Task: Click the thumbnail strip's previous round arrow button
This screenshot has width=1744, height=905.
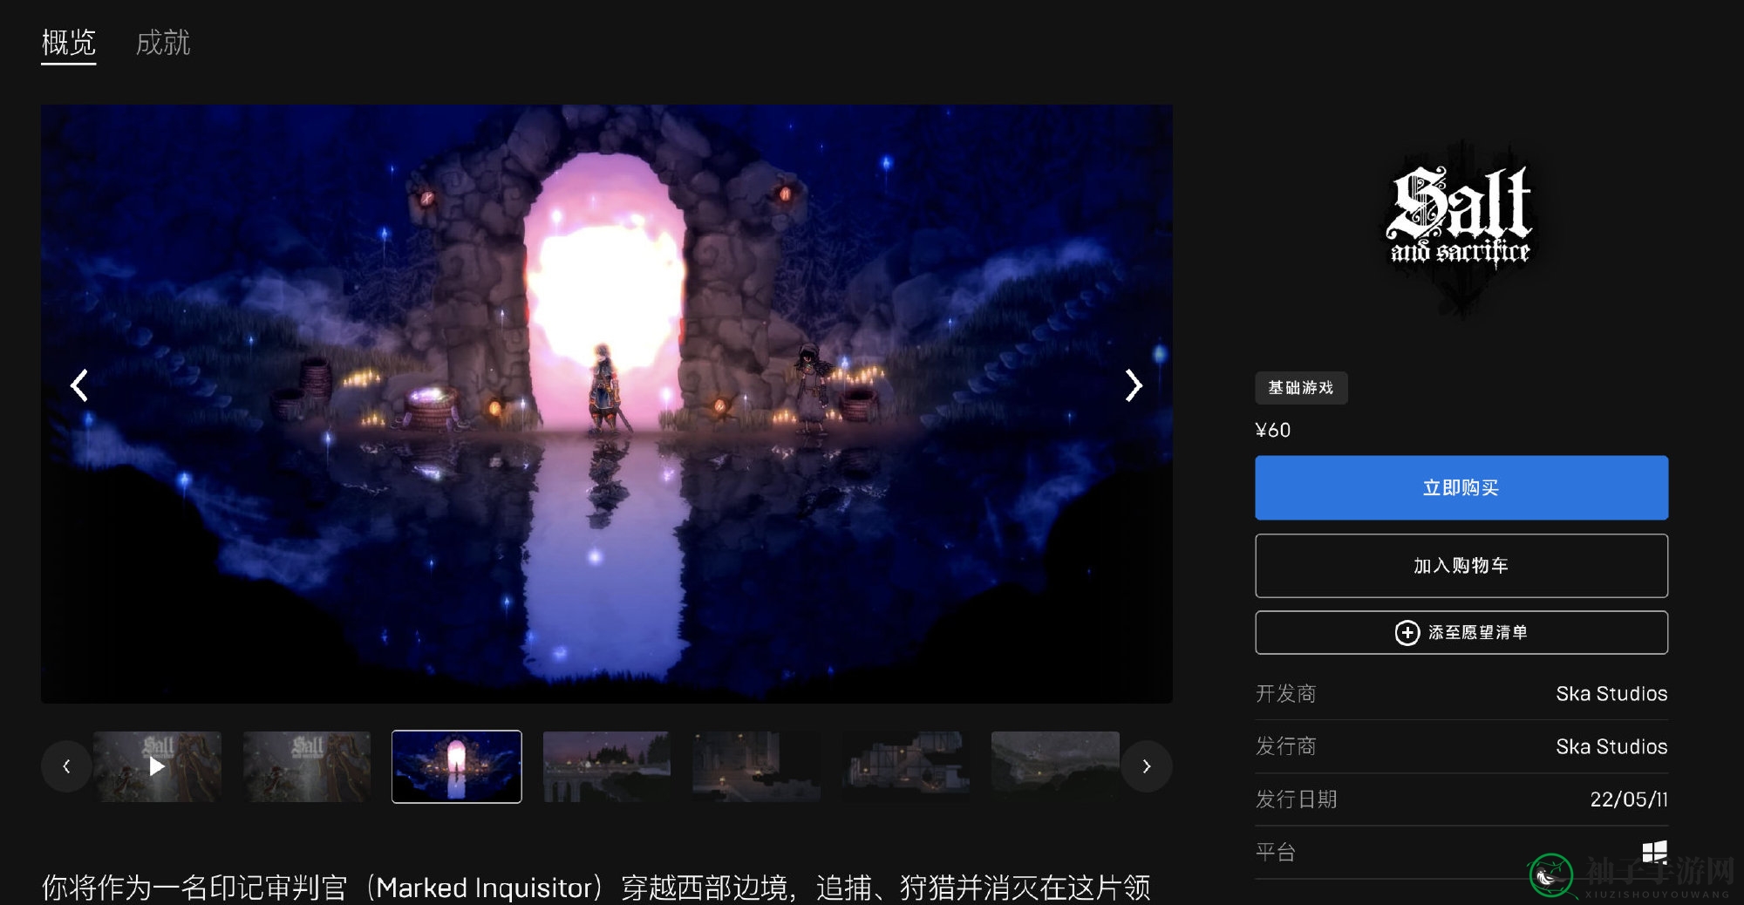Action: pos(66,766)
